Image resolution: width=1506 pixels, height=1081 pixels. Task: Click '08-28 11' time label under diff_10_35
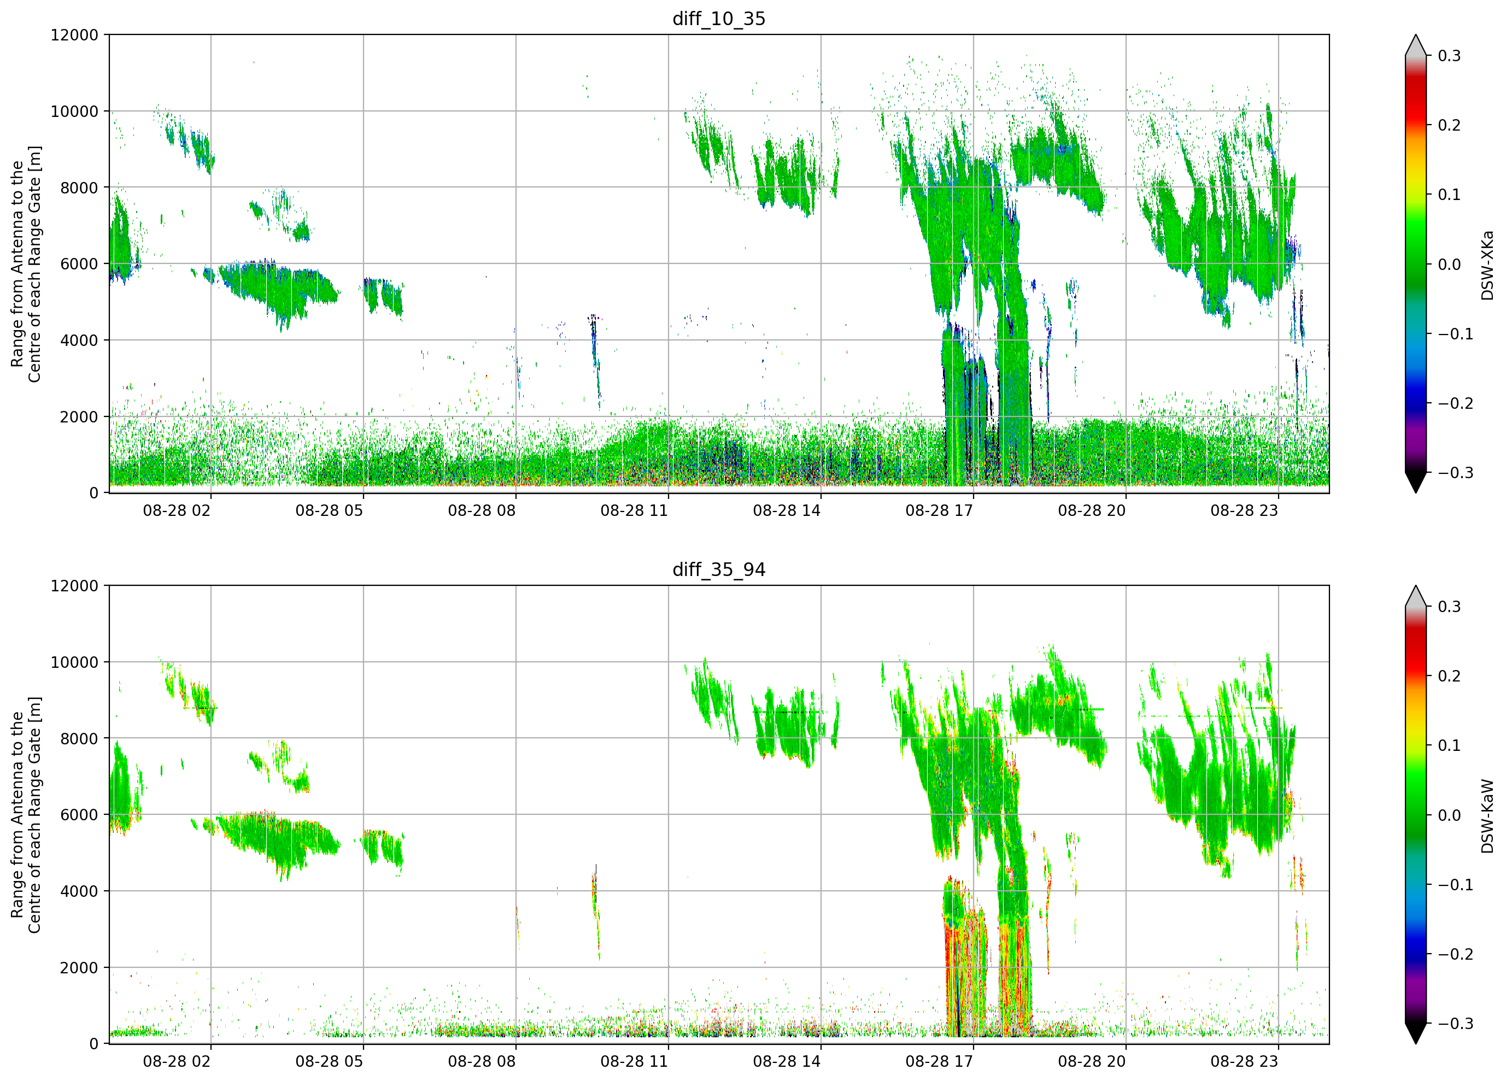pyautogui.click(x=634, y=510)
